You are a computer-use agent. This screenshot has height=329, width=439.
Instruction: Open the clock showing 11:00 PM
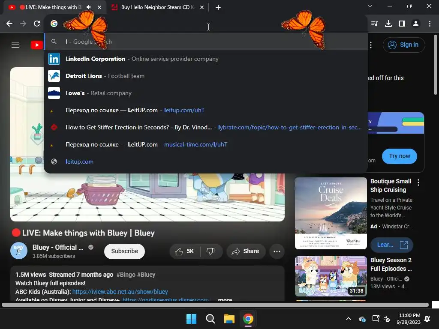pyautogui.click(x=409, y=319)
